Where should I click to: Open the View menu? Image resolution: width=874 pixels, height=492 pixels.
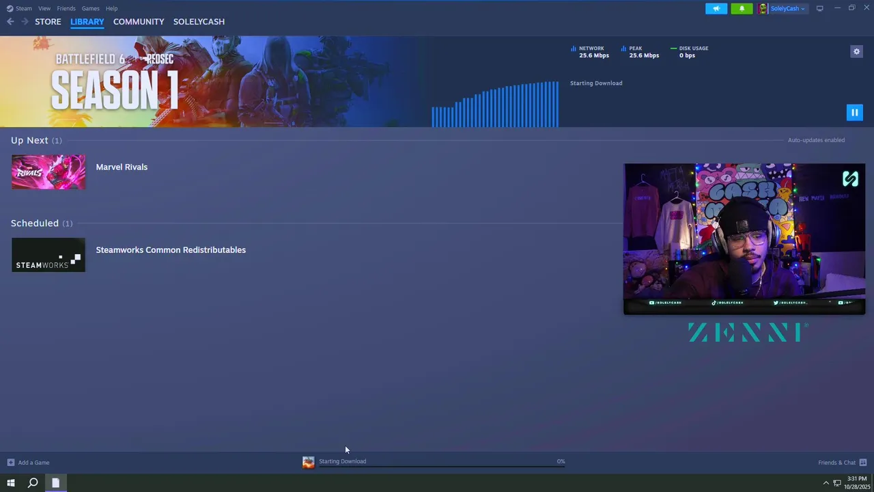pyautogui.click(x=44, y=8)
